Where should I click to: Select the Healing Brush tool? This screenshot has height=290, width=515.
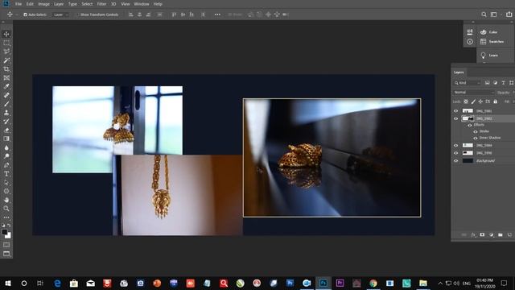pyautogui.click(x=6, y=95)
